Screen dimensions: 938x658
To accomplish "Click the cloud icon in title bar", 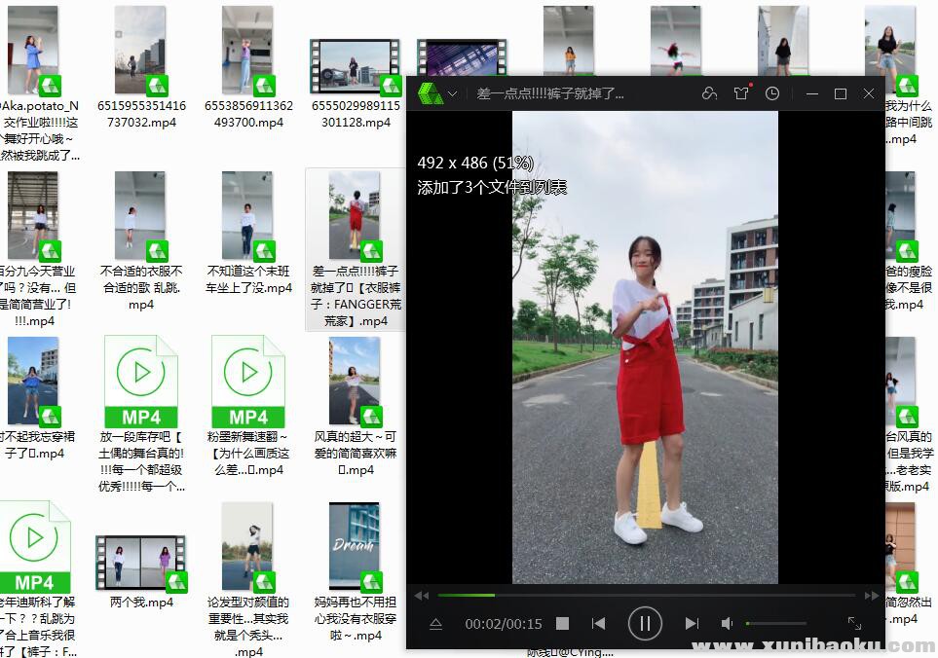I will pyautogui.click(x=709, y=93).
